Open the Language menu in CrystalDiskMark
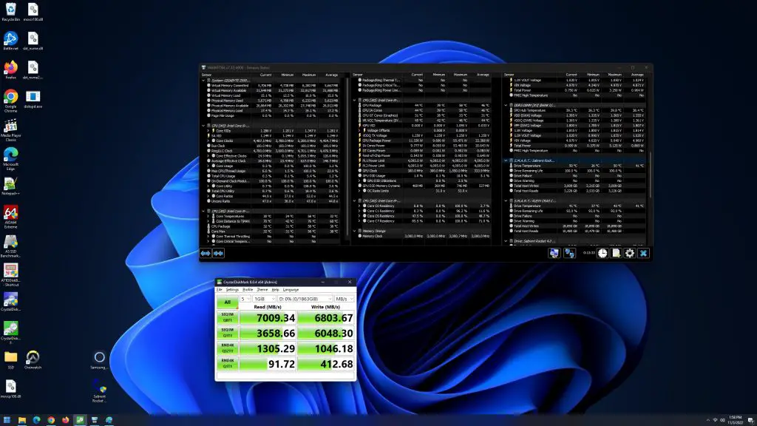This screenshot has width=757, height=426. pos(291,290)
